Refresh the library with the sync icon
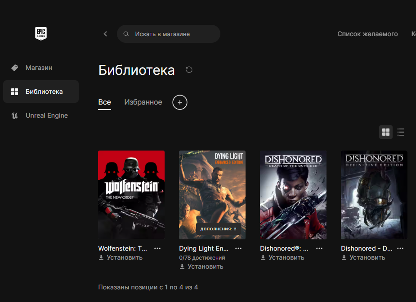The height and width of the screenshot is (302, 416). point(189,70)
